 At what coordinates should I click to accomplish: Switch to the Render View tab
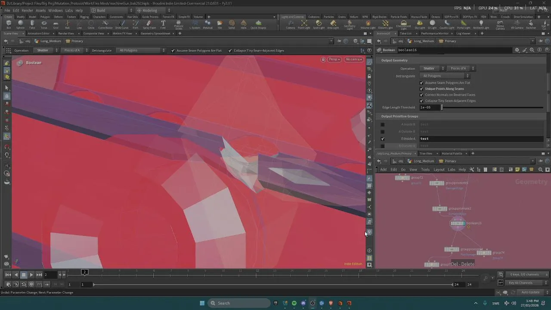(66, 33)
